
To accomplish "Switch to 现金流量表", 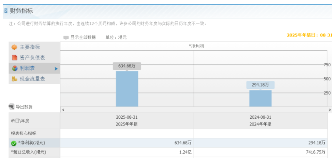I will [34, 79].
